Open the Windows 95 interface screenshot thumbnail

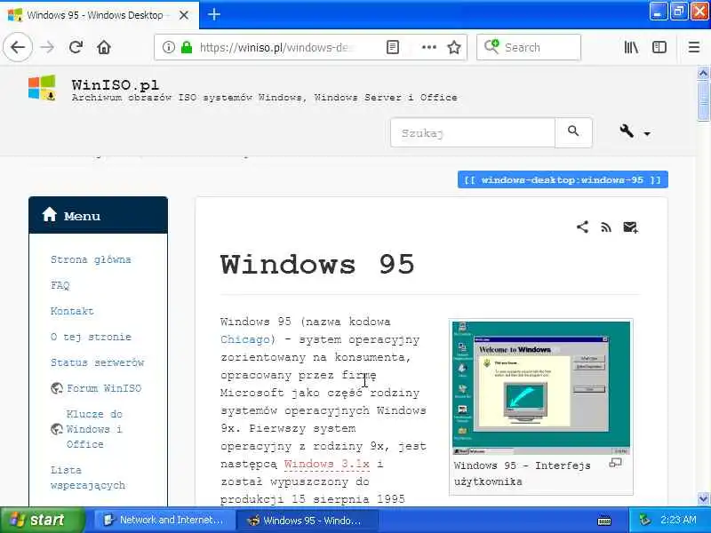point(541,387)
